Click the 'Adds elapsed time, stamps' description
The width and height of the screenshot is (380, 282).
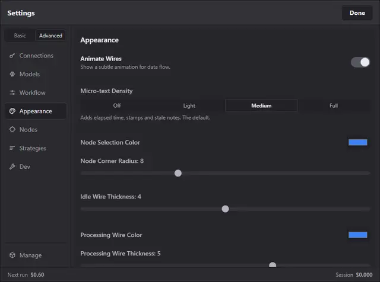coord(145,117)
